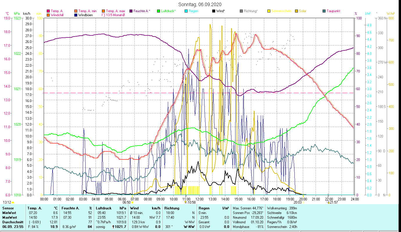The width and height of the screenshot is (401, 232).
Task: Click the pink Temp. A. legend swatch
Action: 48,11
